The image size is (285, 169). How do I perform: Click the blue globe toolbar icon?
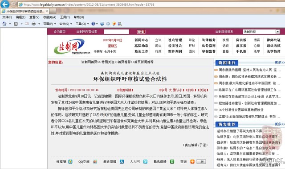tap(102, 24)
